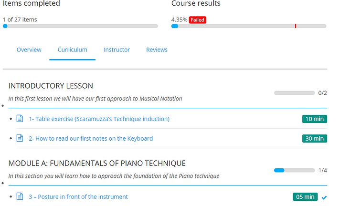The image size is (350, 206).
Task: Click the Course results progress bar
Action: (x=248, y=26)
